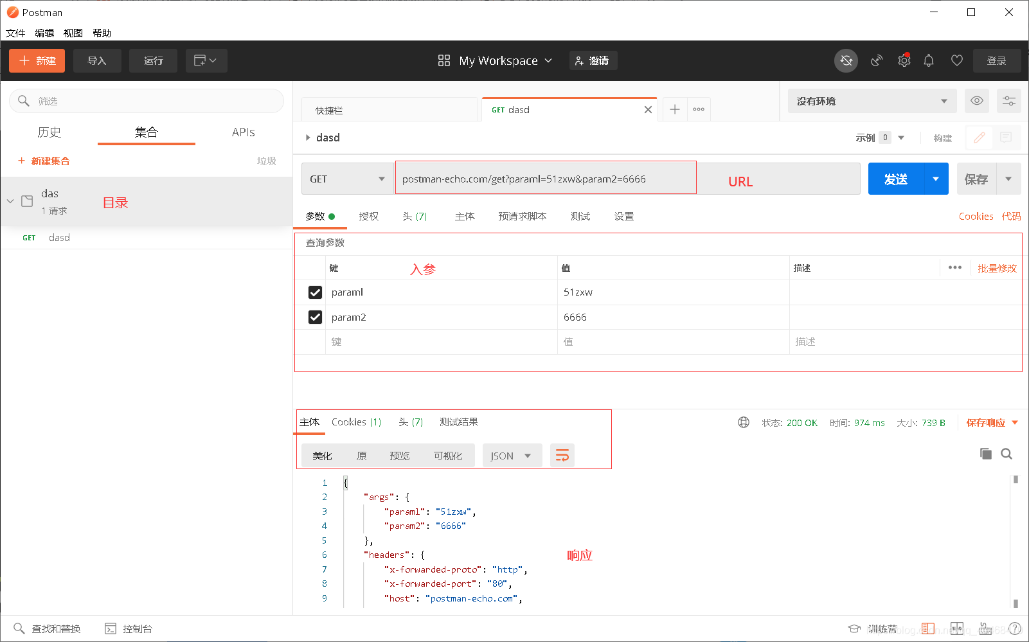This screenshot has width=1029, height=642.
Task: Open tab options three-dot menu
Action: pyautogui.click(x=699, y=109)
